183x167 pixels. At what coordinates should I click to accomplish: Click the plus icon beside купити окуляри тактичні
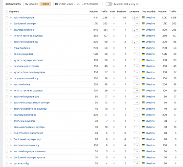[11, 60]
